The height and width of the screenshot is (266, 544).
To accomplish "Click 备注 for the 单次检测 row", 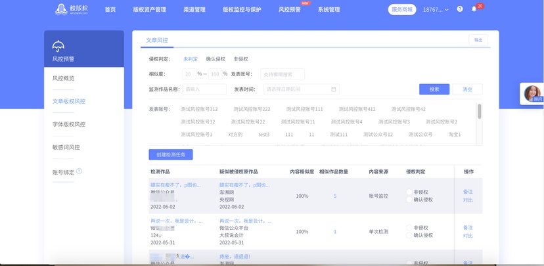I will 468,227.
